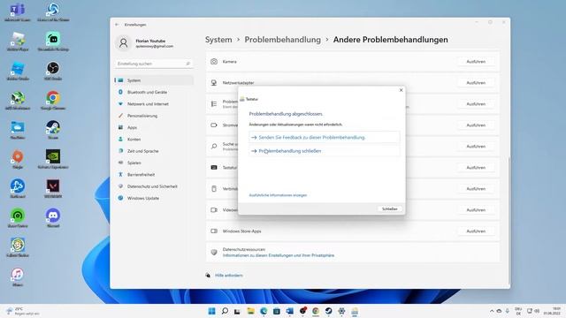Click the Windows Start button
This screenshot has width=566, height=318.
[212, 311]
